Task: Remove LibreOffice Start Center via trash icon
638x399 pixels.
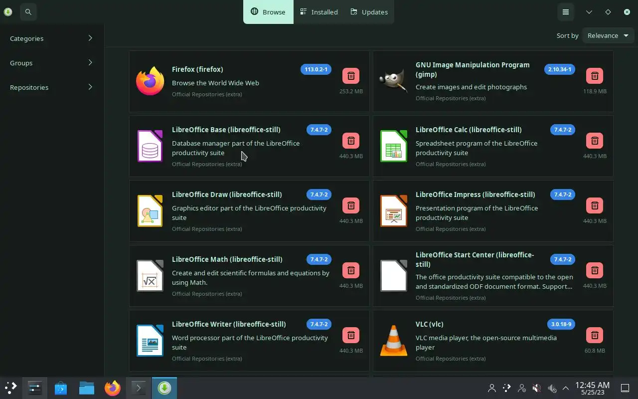Action: coord(595,270)
